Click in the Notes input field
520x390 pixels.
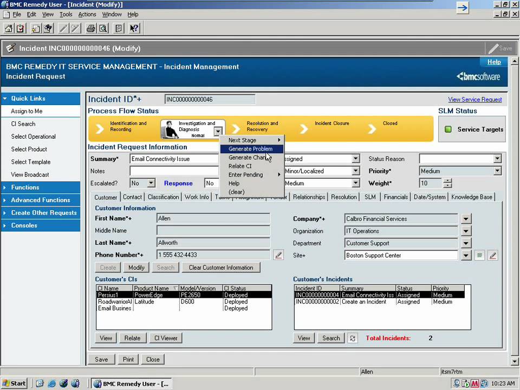(174, 171)
